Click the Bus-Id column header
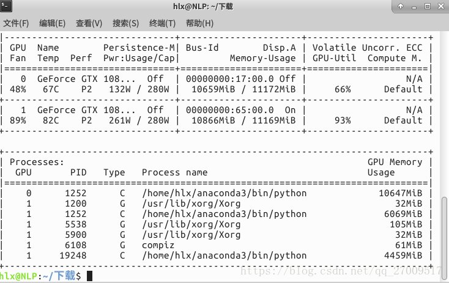The width and height of the screenshot is (449, 283). [202, 48]
